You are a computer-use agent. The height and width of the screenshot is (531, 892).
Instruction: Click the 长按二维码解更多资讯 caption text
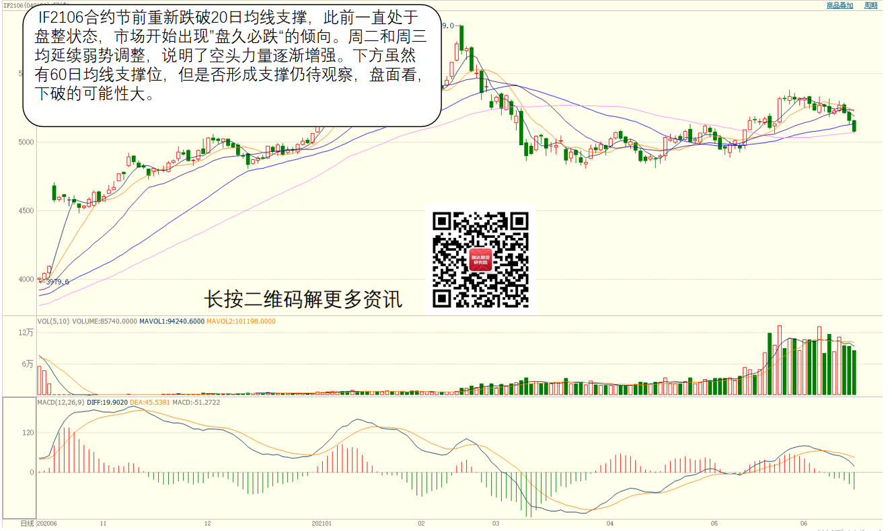click(x=303, y=299)
